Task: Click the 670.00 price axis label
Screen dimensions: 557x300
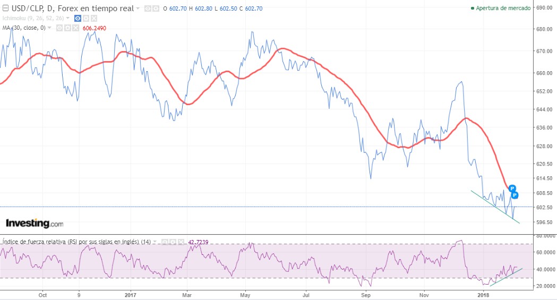Action: point(544,51)
